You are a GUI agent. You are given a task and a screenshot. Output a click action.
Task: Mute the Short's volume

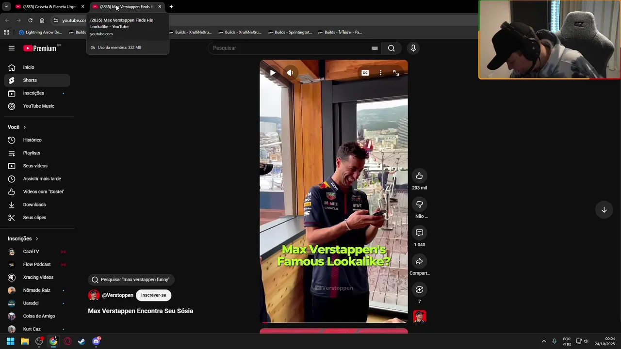pyautogui.click(x=290, y=73)
